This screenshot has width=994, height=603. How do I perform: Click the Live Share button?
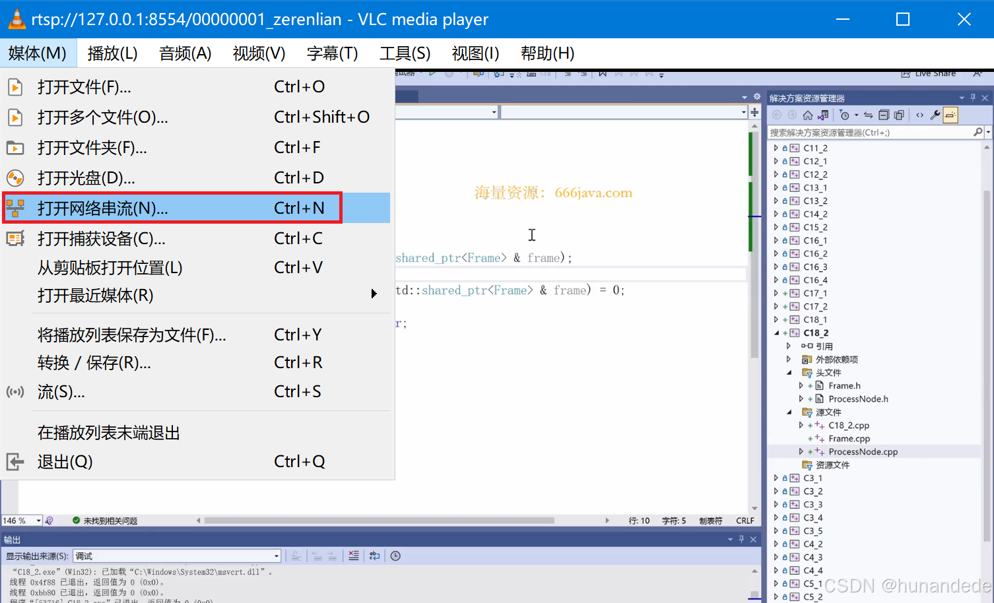(x=929, y=74)
